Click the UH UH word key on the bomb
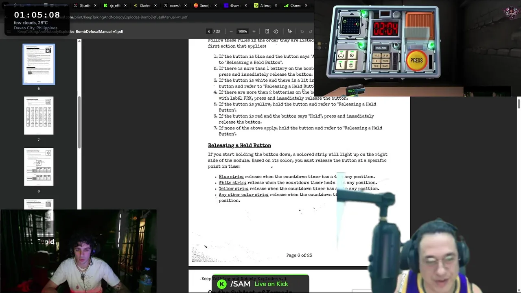The height and width of the screenshot is (293, 521). coord(385,55)
